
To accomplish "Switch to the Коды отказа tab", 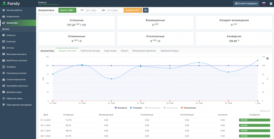I will [111, 51].
